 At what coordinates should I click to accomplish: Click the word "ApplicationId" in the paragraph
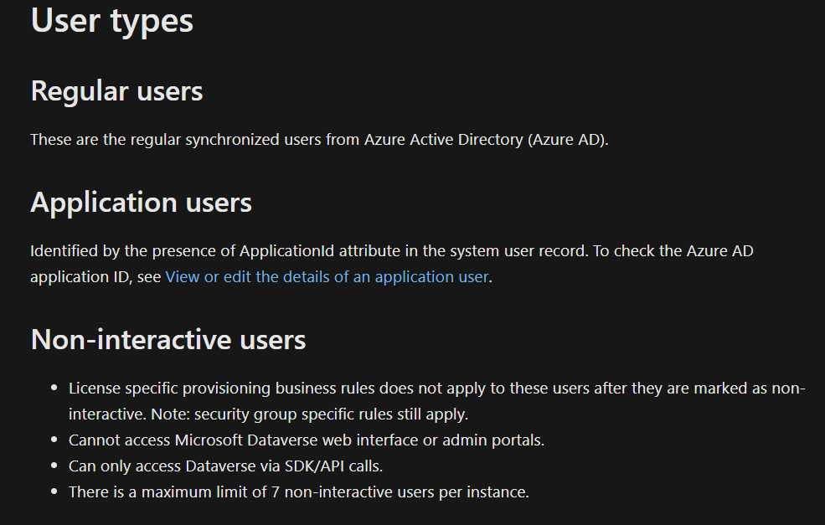286,250
